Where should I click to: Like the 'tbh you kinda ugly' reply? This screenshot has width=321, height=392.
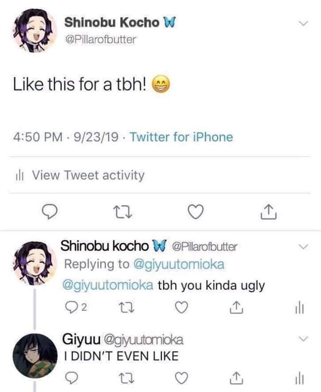pos(181,307)
